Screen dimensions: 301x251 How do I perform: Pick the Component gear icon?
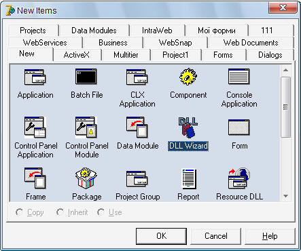coord(188,77)
